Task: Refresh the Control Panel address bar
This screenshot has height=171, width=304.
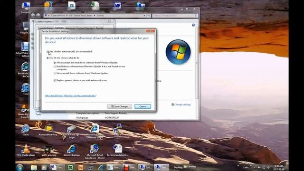Action: pos(149,16)
